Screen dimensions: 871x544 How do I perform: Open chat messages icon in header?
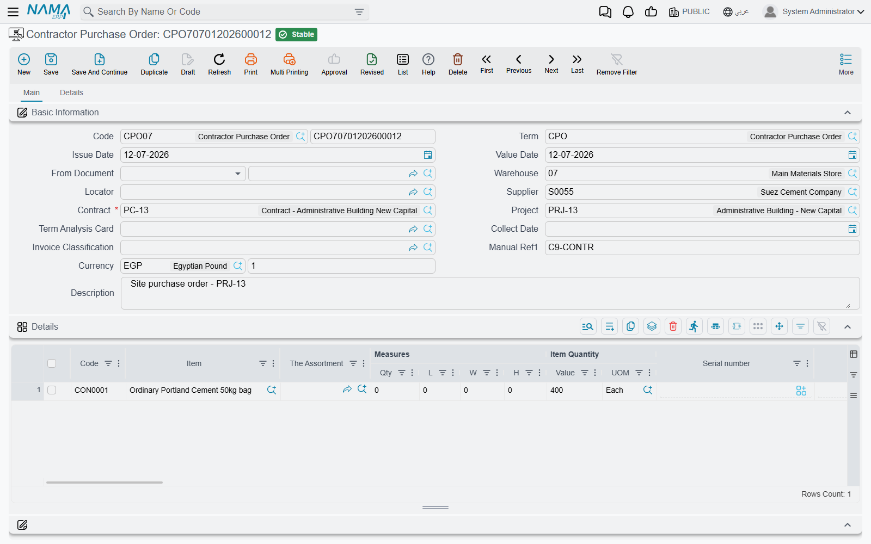coord(605,12)
